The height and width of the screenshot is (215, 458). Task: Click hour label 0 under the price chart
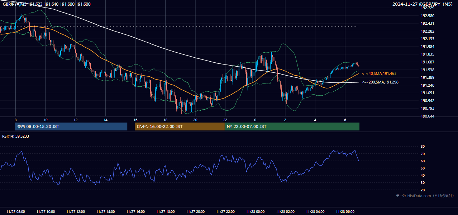pos(255,120)
